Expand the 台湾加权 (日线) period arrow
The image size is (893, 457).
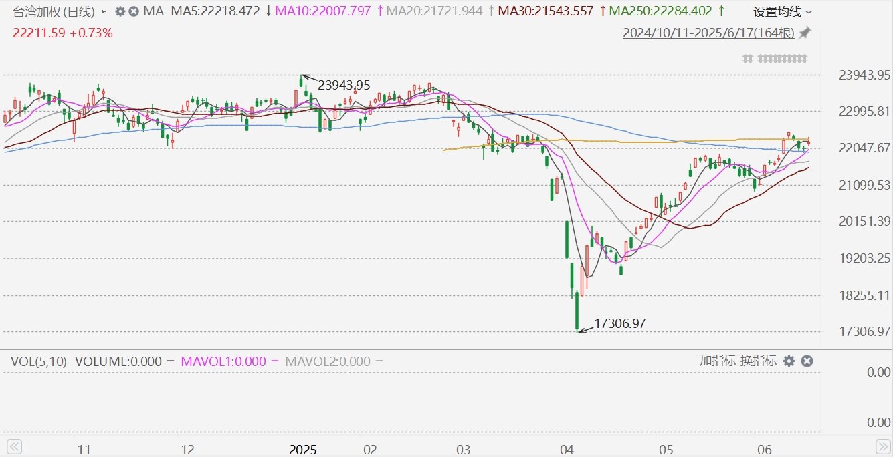(x=103, y=11)
